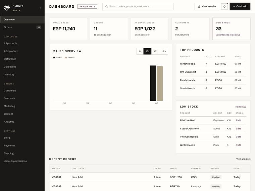Click the Orders legend tan square
The width and height of the screenshot is (255, 191).
point(66,58)
